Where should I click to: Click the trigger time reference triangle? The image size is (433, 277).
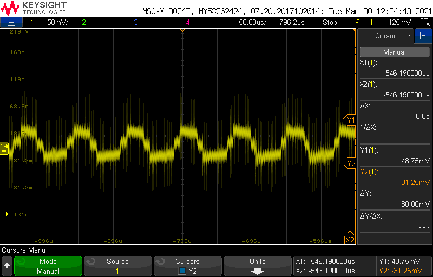(182, 30)
